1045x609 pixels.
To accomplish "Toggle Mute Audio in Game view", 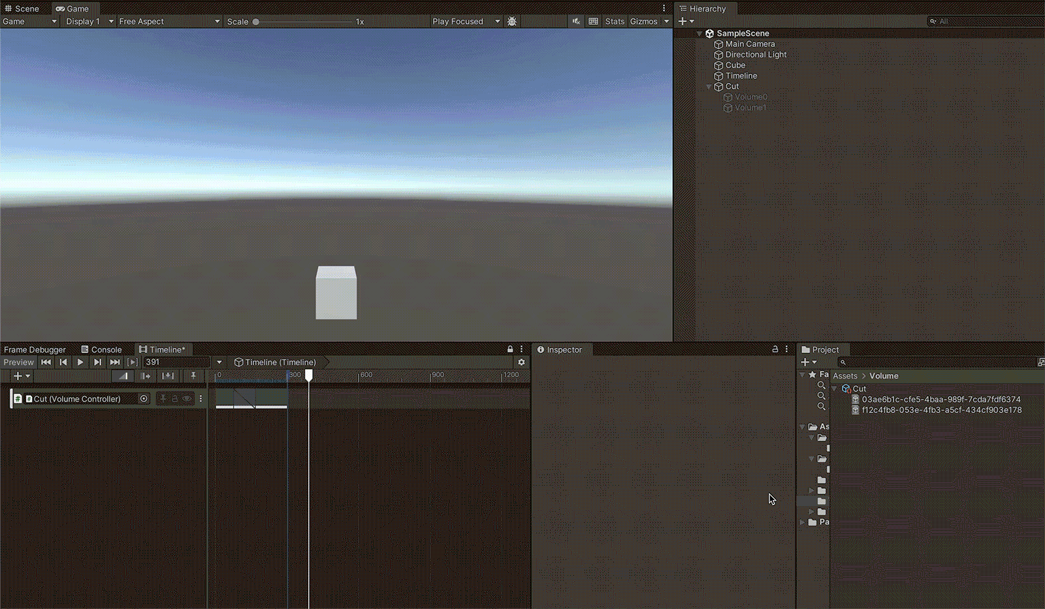I will 576,22.
